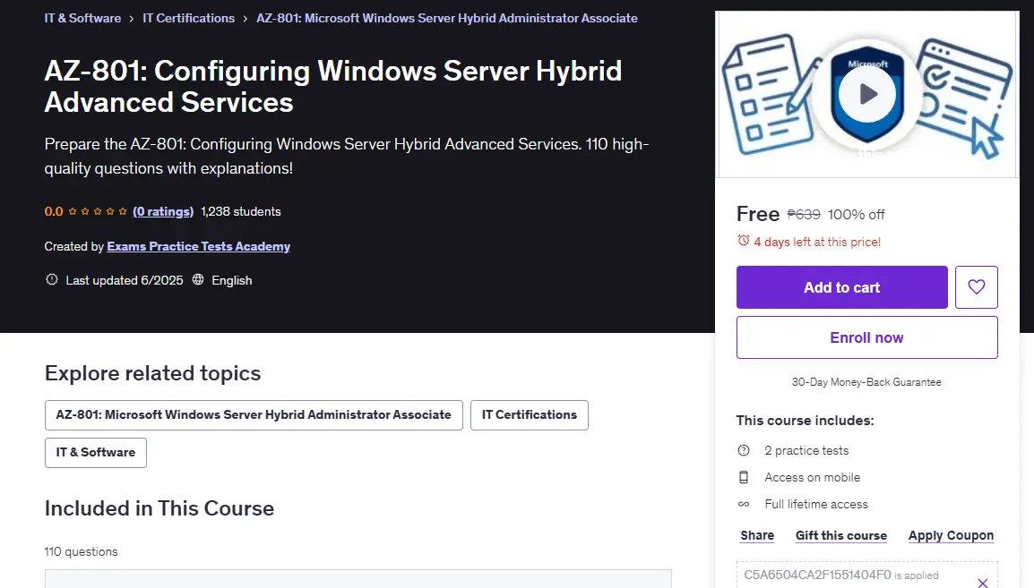Click the mobile phone access icon
Screen dimensions: 1034x588
point(744,477)
